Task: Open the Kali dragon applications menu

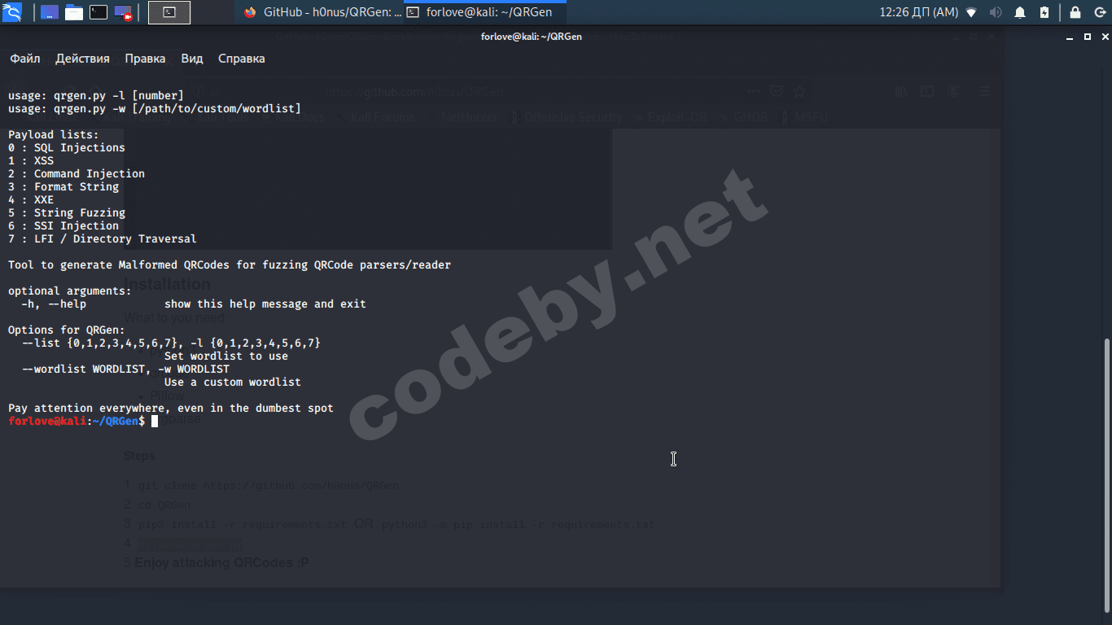Action: coord(12,12)
